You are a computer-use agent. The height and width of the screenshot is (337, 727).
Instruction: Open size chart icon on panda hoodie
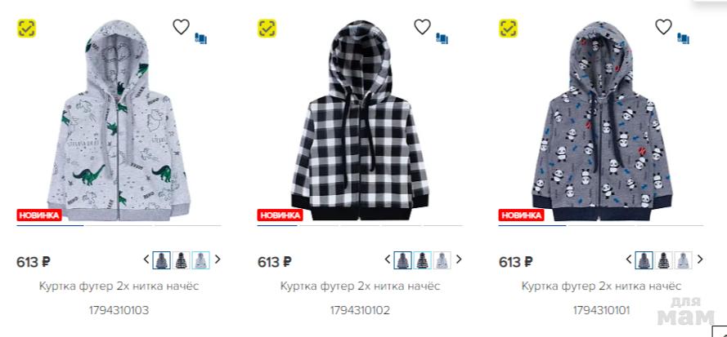(683, 38)
